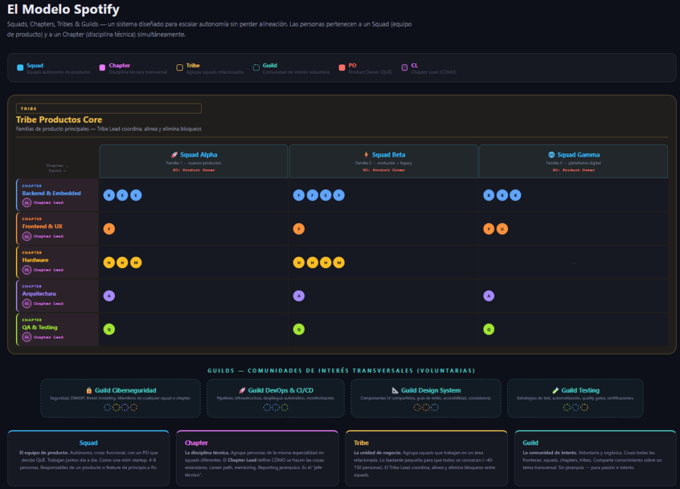Image resolution: width=680 pixels, height=489 pixels.
Task: Click the orange U member in Squad Gamma
Action: coord(502,229)
